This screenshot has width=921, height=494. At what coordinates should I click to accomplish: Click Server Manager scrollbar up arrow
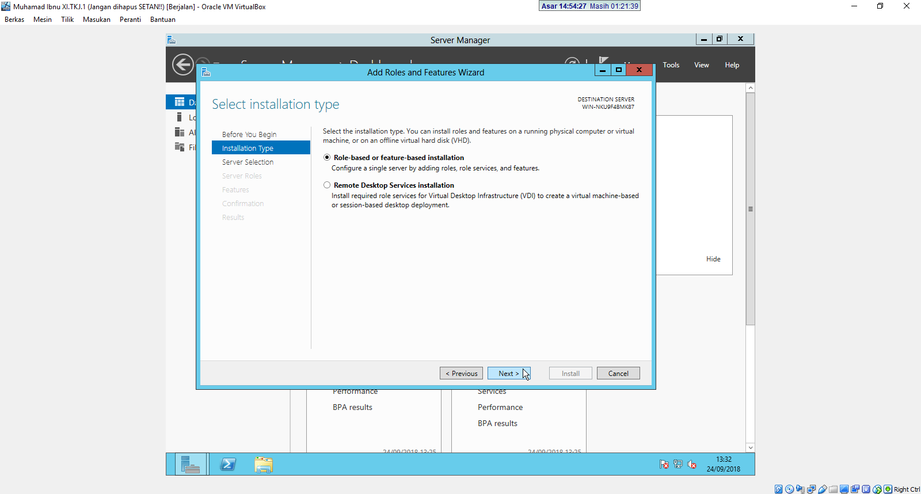(750, 88)
